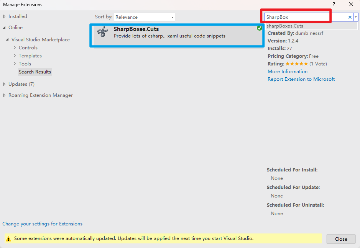Select the Updates (7) label

pyautogui.click(x=21, y=84)
